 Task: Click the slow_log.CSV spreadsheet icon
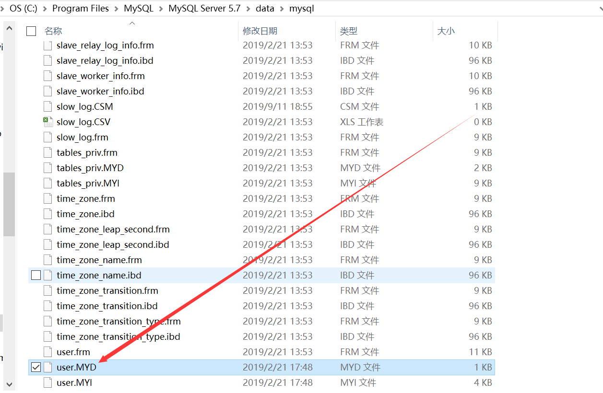pyautogui.click(x=47, y=122)
